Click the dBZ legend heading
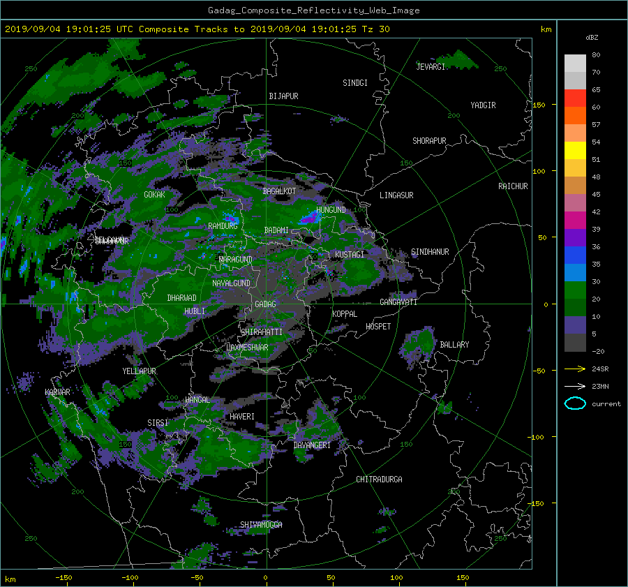Screen dimensions: 628x587 click(x=592, y=38)
